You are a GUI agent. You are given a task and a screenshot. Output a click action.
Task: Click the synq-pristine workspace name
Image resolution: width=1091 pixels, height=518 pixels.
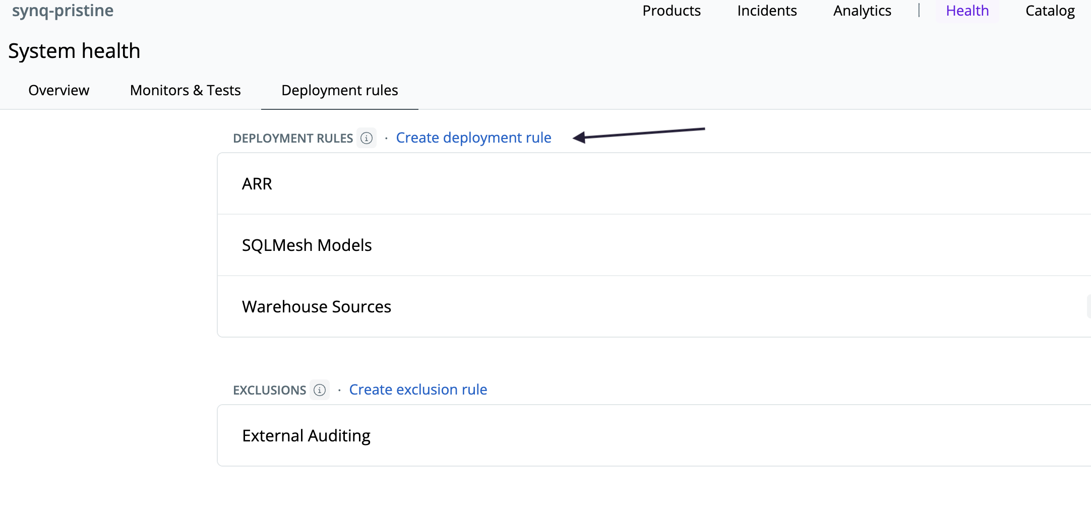click(63, 11)
